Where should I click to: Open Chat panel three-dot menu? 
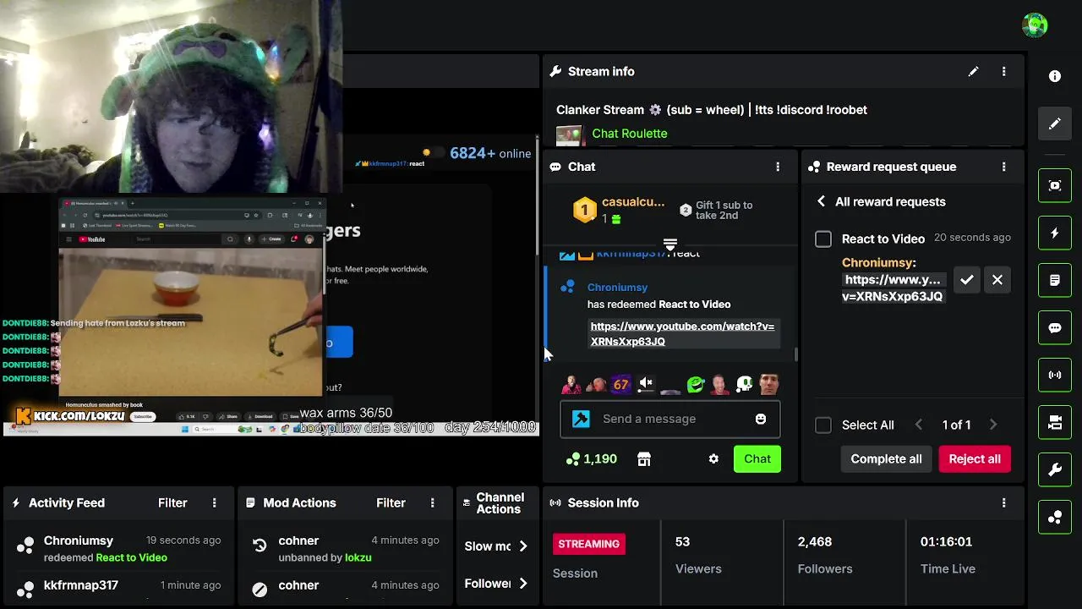coord(779,167)
